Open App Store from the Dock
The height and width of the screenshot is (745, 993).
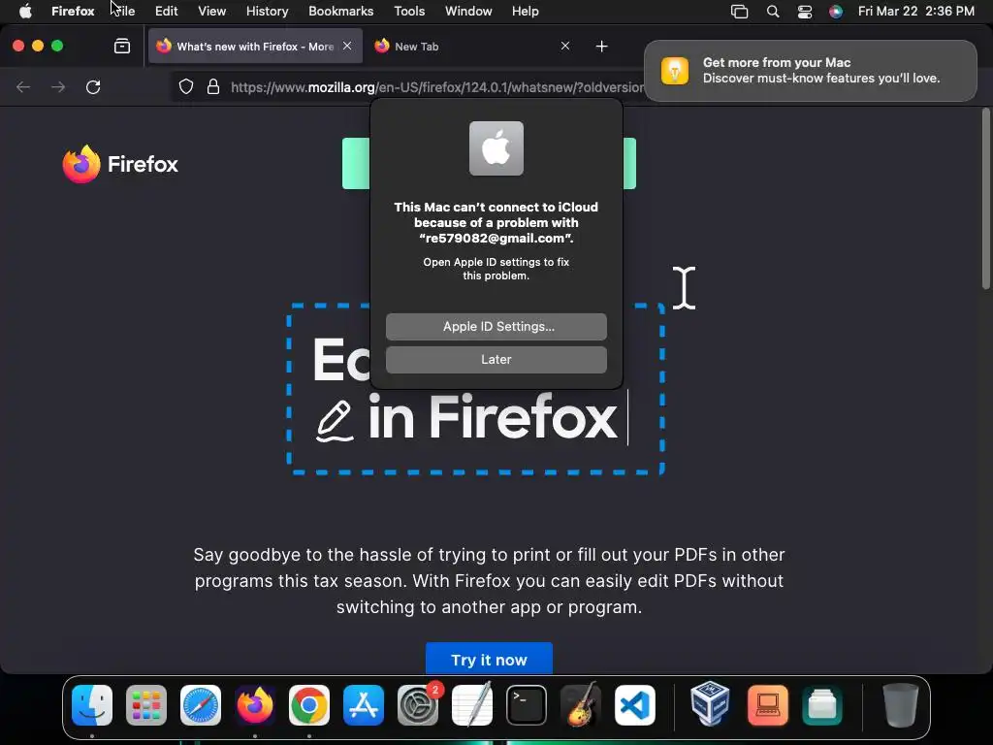[364, 705]
